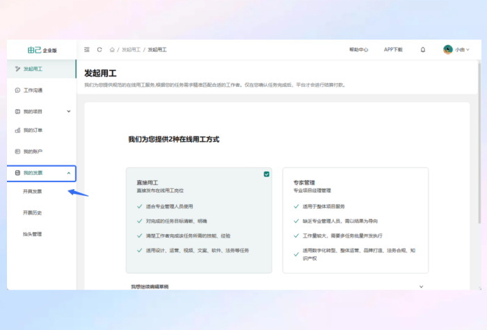This screenshot has height=330, width=487.
Task: Toggle the 直接用工 card checkbox
Action: [266, 174]
